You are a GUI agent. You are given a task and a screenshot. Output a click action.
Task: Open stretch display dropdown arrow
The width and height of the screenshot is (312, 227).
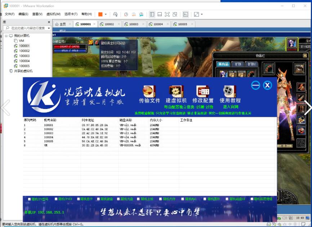click(x=202, y=14)
